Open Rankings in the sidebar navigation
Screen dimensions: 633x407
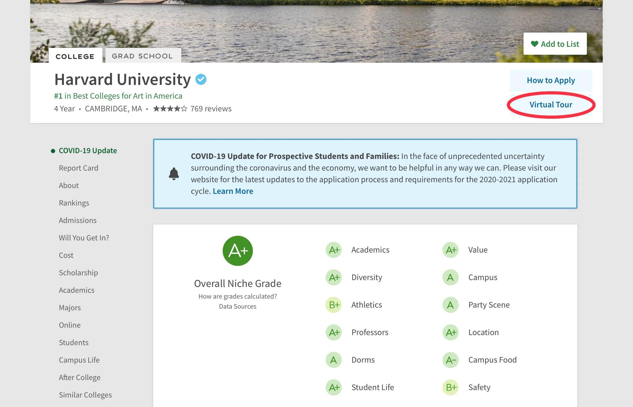click(x=74, y=203)
